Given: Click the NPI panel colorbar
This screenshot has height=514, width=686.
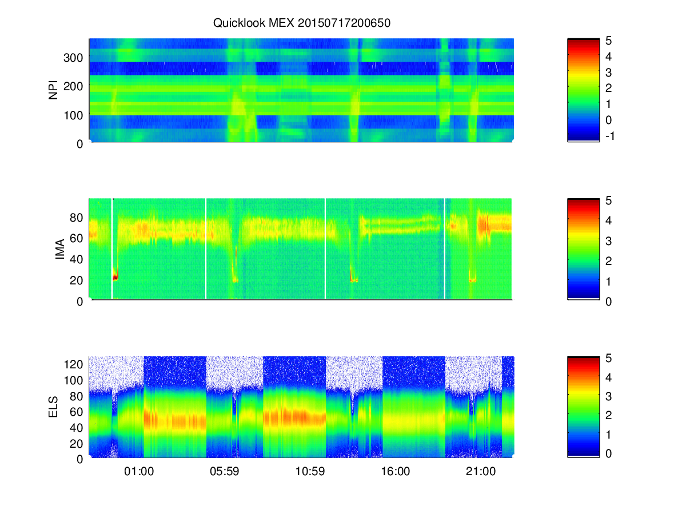Looking at the screenshot, I should coord(583,90).
